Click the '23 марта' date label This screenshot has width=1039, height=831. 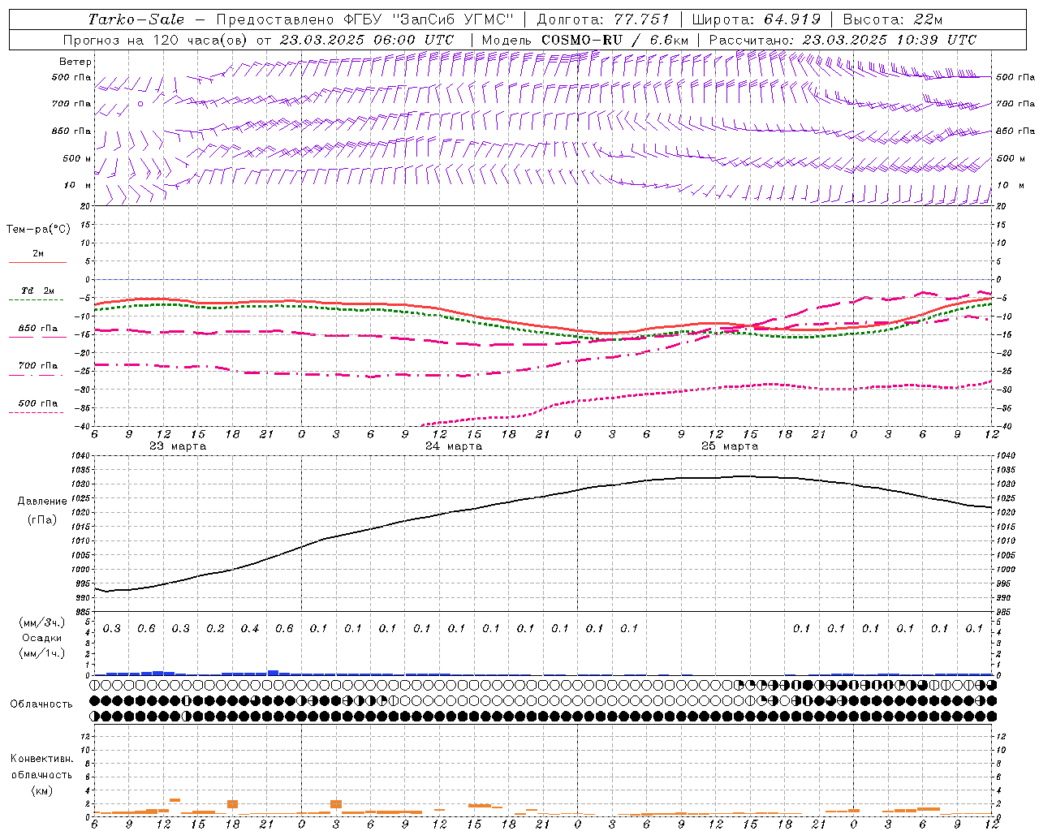(x=178, y=446)
